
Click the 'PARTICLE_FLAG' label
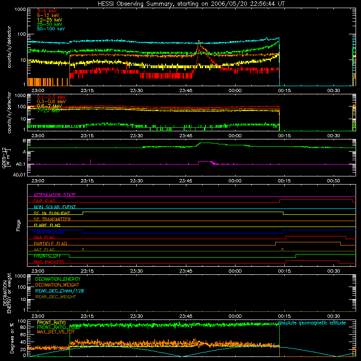[51, 243]
